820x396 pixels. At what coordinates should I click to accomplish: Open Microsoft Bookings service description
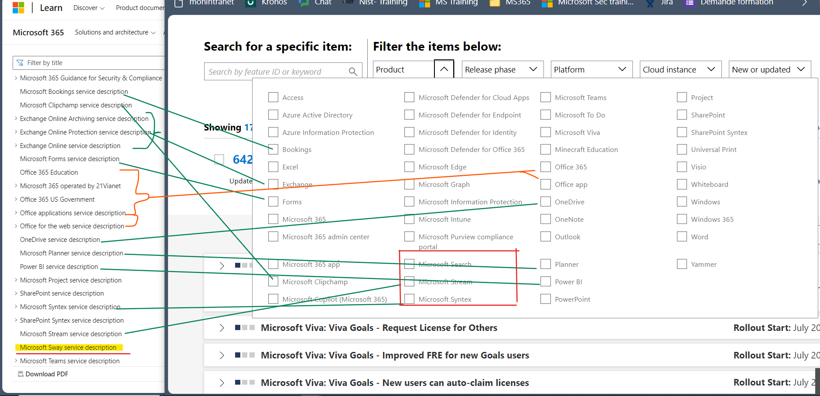pyautogui.click(x=74, y=92)
